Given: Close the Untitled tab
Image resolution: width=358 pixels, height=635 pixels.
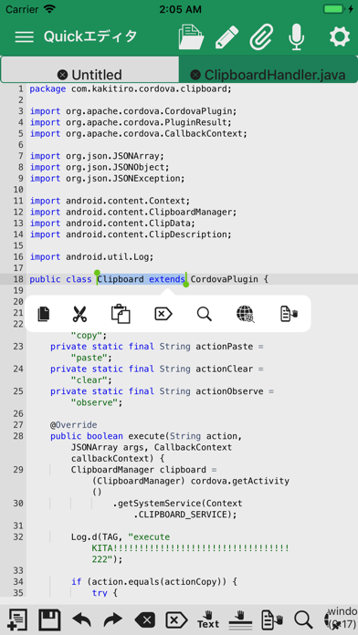Looking at the screenshot, I should (x=62, y=75).
